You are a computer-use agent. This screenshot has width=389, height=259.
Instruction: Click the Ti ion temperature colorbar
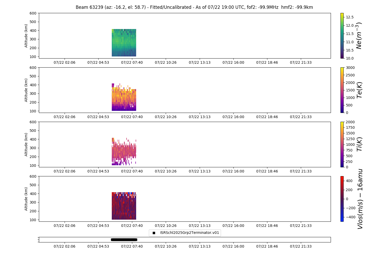(342, 145)
